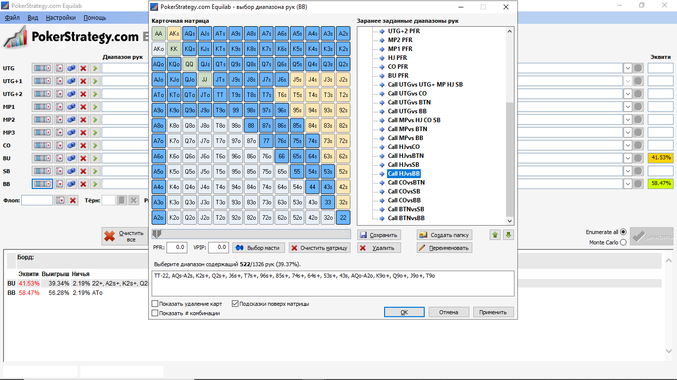The height and width of the screenshot is (380, 677).
Task: Open the UTG+2 range dropdown arrow
Action: point(628,94)
